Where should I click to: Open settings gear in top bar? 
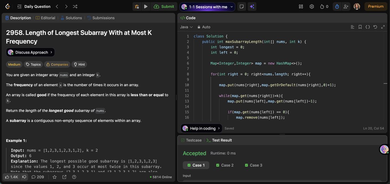(x=312, y=6)
